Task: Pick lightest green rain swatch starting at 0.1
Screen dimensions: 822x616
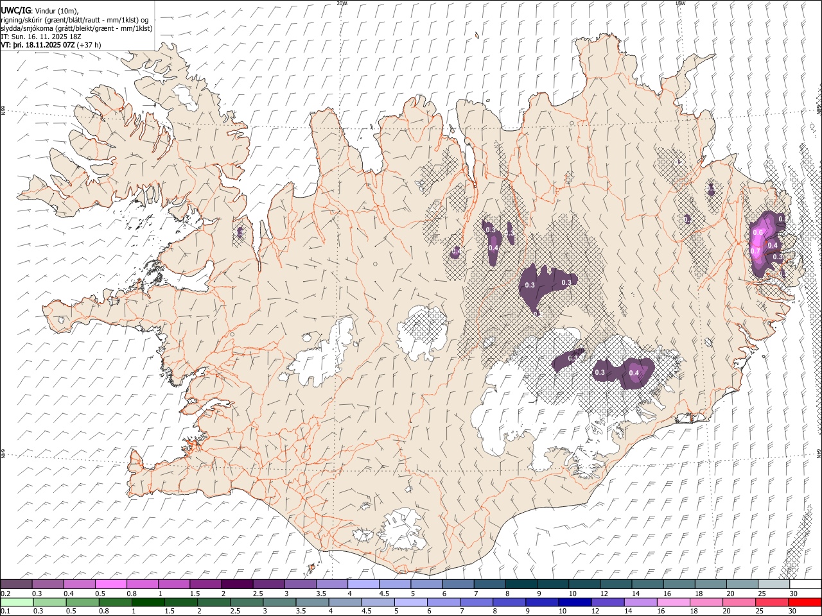Action: [17, 602]
